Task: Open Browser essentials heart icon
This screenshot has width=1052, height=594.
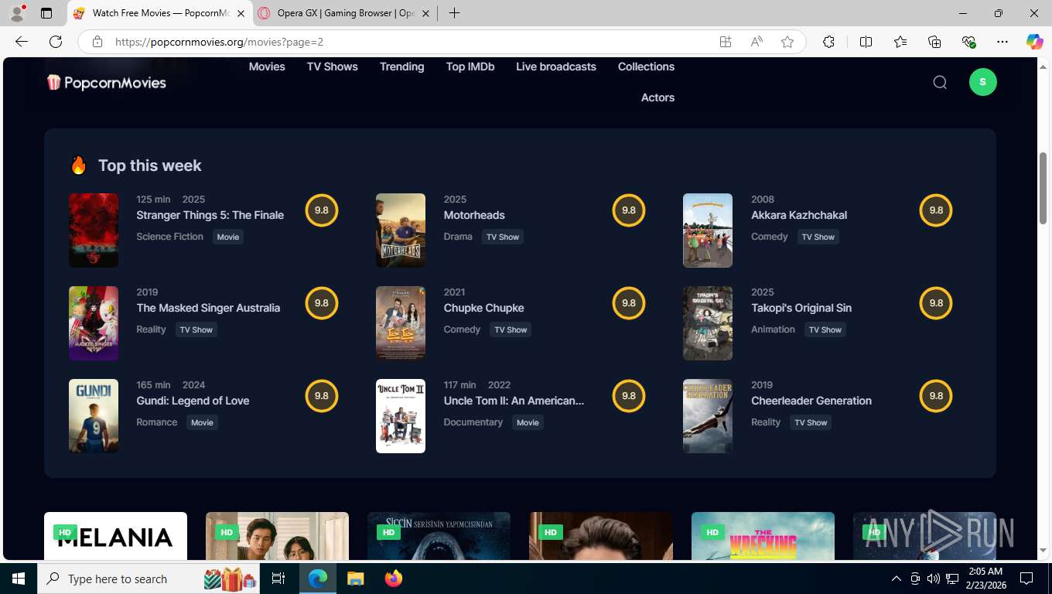Action: [x=968, y=42]
